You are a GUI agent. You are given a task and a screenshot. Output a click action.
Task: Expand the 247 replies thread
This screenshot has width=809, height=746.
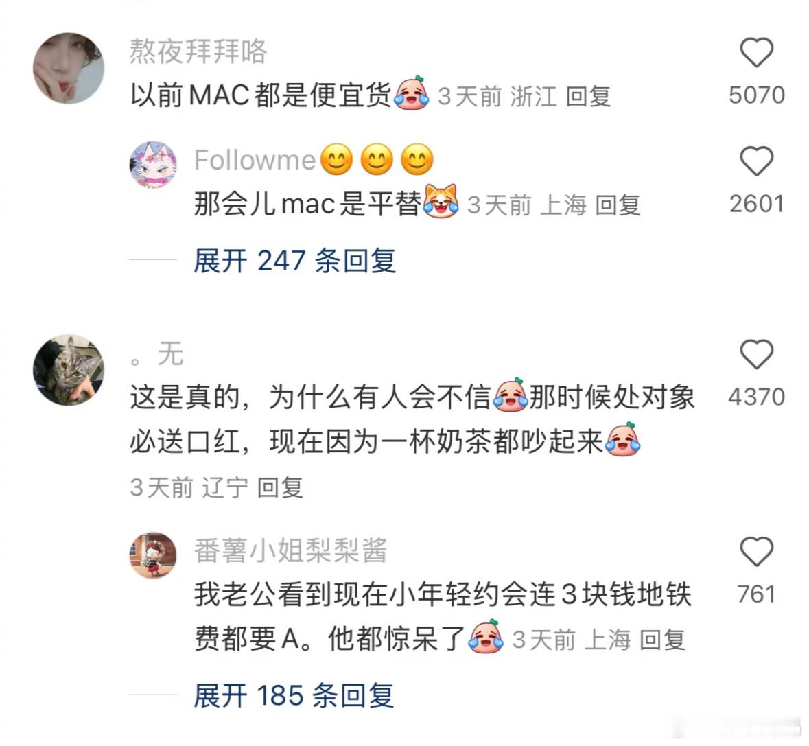294,261
